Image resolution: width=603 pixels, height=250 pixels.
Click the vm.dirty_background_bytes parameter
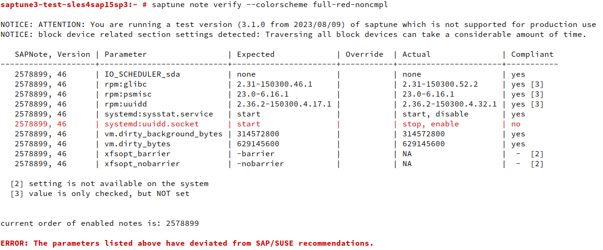[x=163, y=134]
